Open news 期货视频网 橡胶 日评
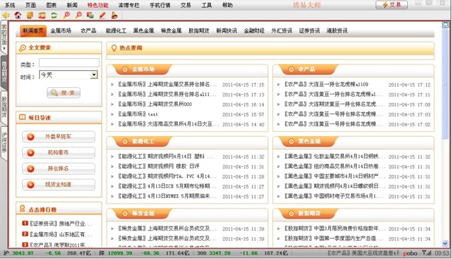 click(x=173, y=166)
